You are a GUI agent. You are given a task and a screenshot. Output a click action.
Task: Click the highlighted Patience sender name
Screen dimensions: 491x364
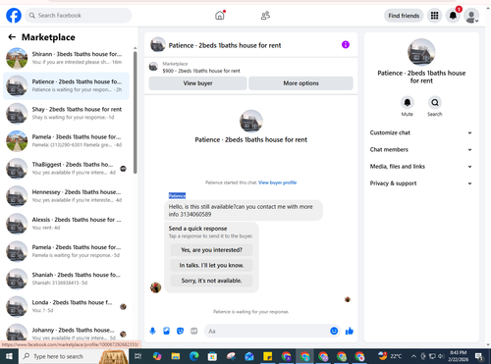coord(177,195)
